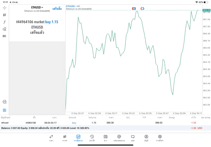The width and height of the screenshot is (211, 147).
Task: Open the indicators function icon
Action: [x=4, y=22]
